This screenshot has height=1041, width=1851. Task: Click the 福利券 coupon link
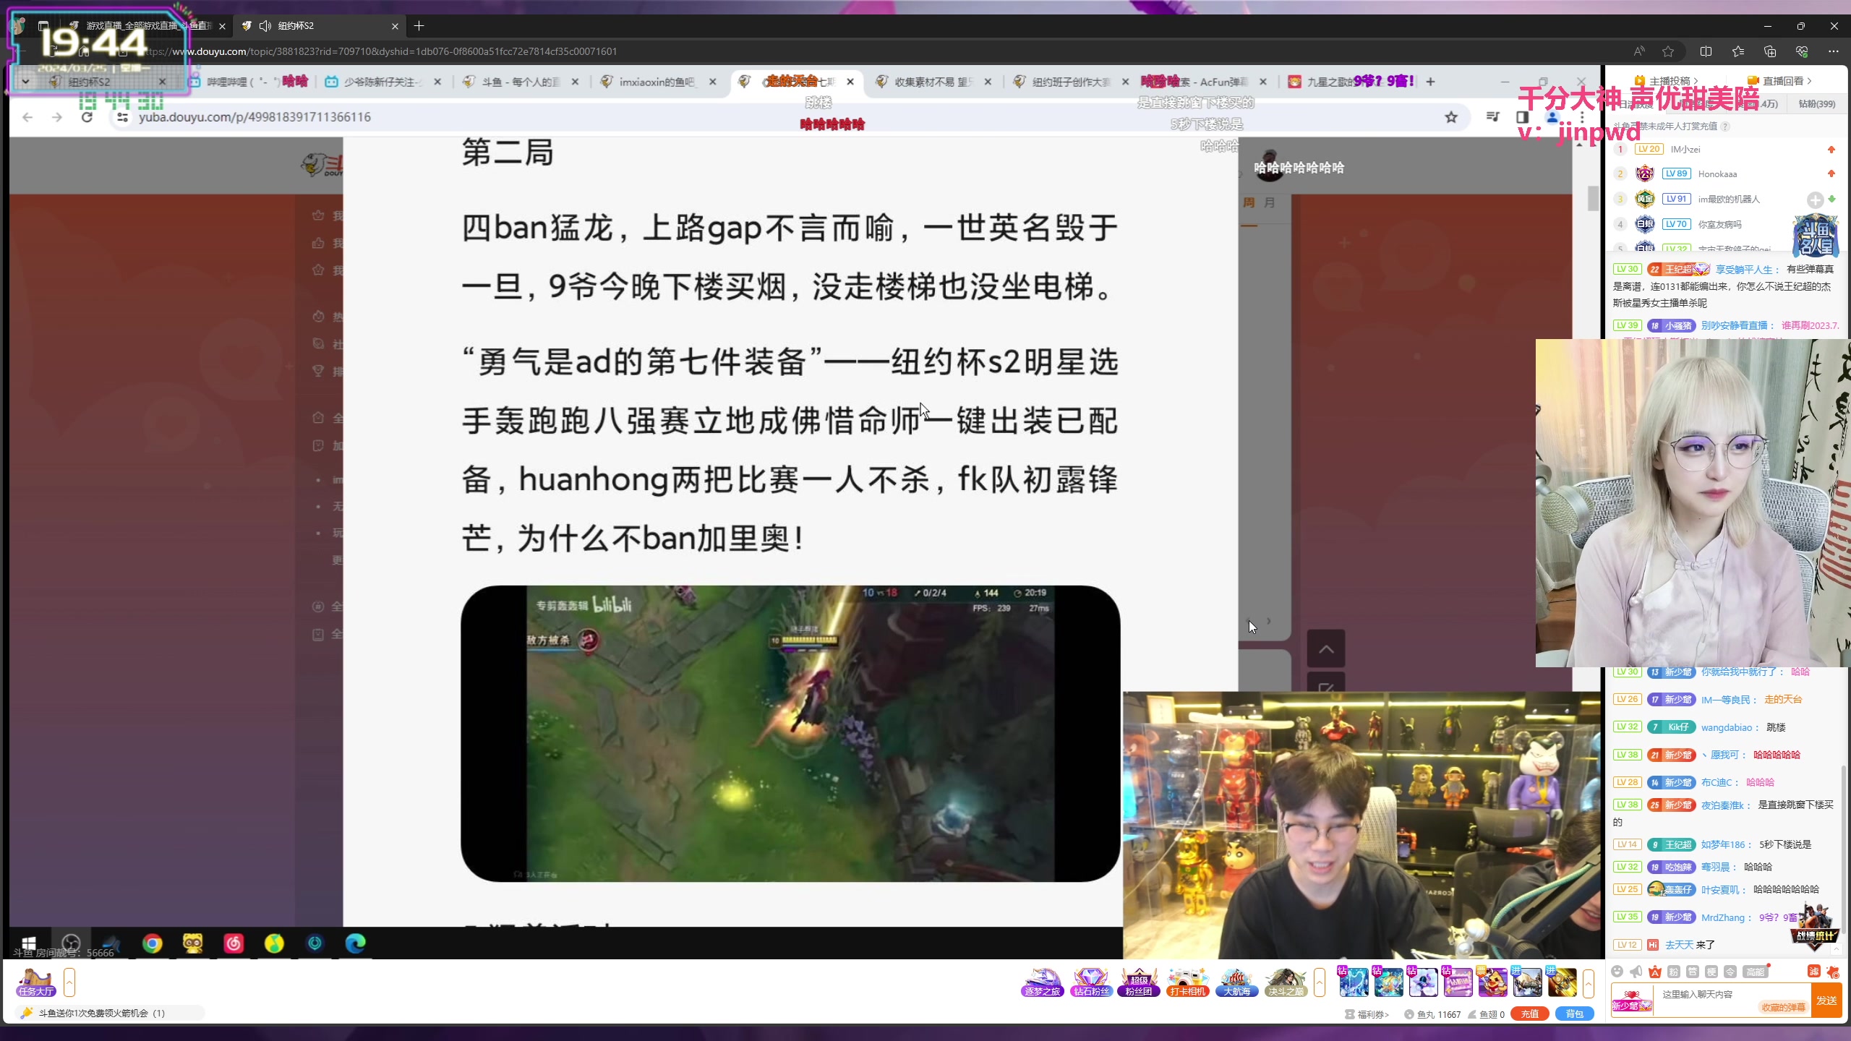tap(1367, 1014)
